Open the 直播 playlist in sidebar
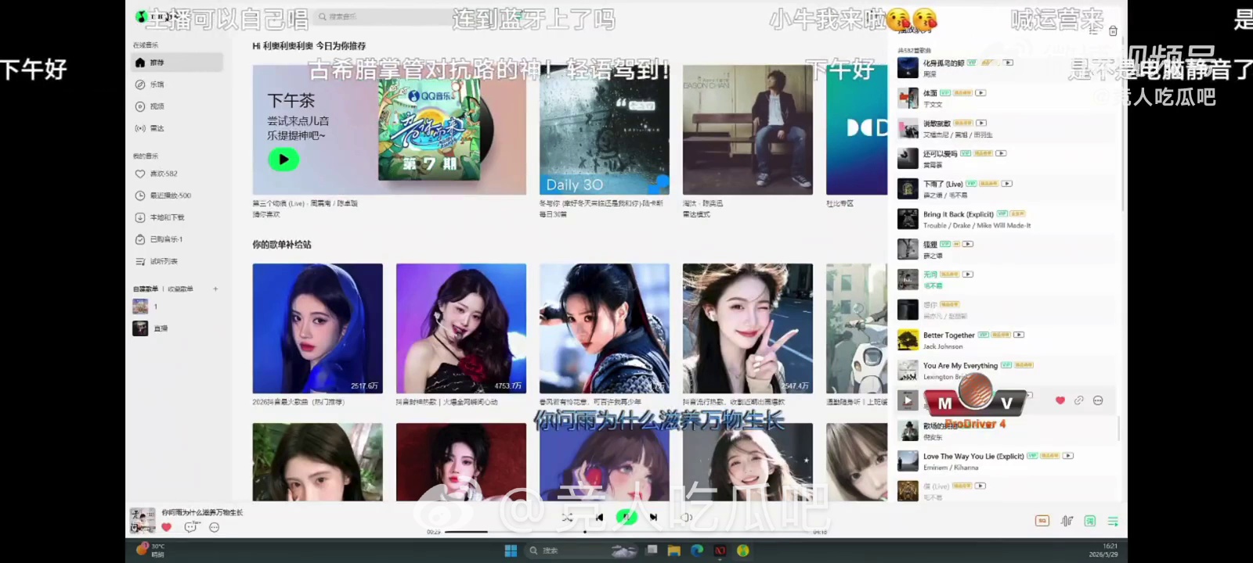The height and width of the screenshot is (563, 1253). point(178,328)
